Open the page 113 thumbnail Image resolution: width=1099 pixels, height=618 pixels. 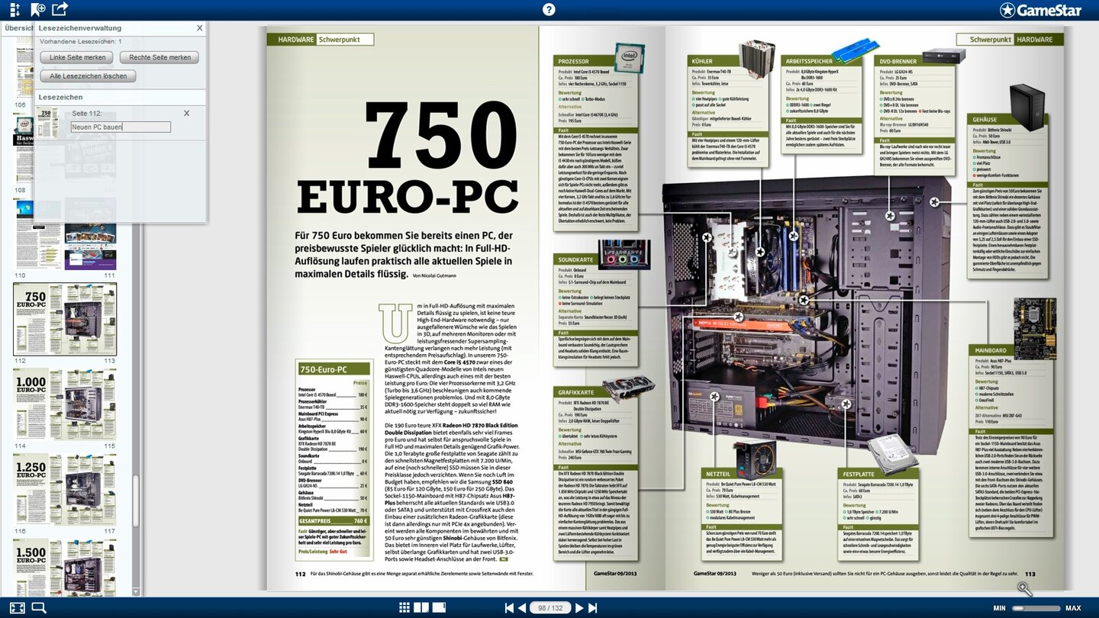coord(91,318)
